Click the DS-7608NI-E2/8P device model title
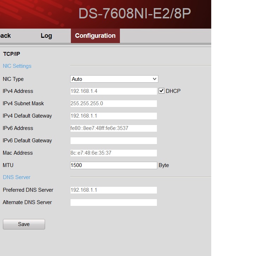This screenshot has width=268, height=256. pyautogui.click(x=134, y=13)
